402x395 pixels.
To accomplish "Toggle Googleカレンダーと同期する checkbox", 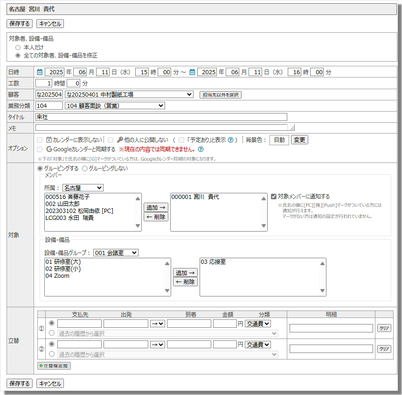I will tap(40, 149).
